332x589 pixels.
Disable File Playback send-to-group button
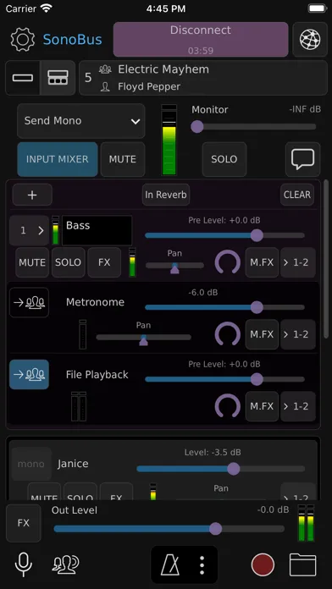(29, 375)
